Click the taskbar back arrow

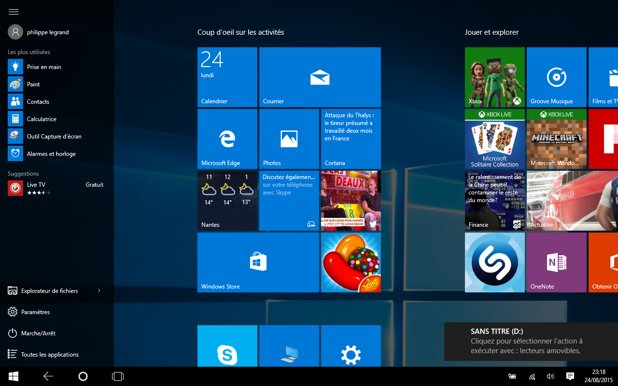pyautogui.click(x=48, y=376)
